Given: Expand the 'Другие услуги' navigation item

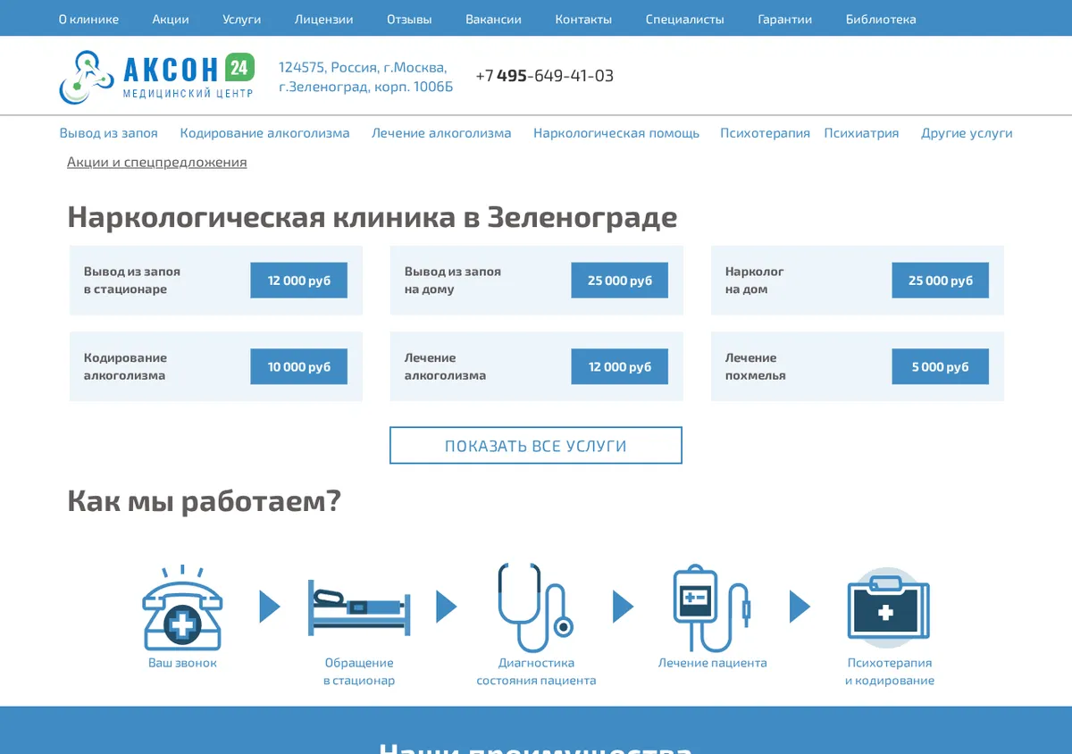Looking at the screenshot, I should click(967, 133).
